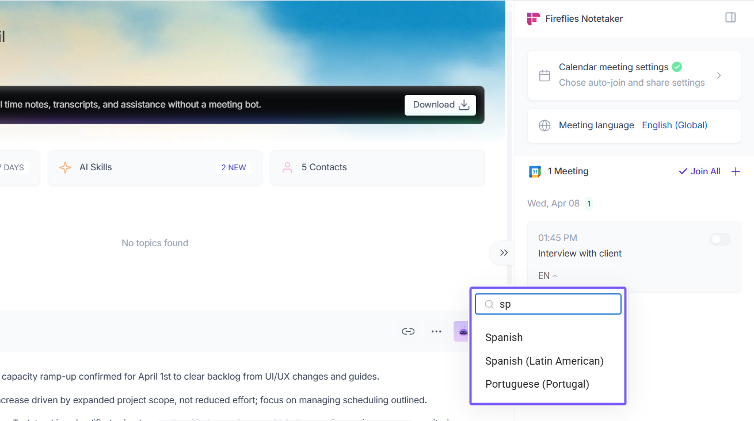The height and width of the screenshot is (421, 754).
Task: Click the "01:45 PM" meeting time
Action: 558,238
